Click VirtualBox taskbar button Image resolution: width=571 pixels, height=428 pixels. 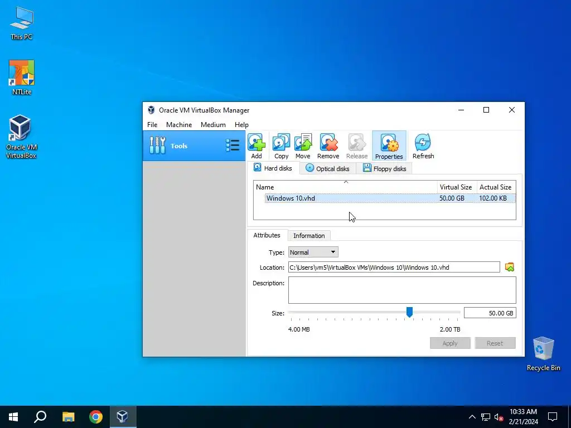[x=123, y=417]
